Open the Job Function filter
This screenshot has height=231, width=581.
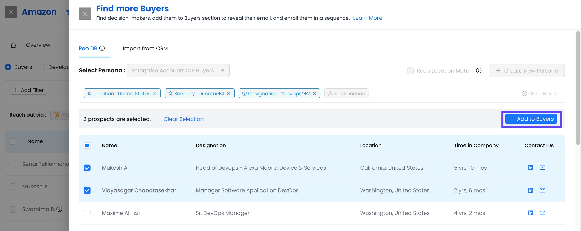346,93
